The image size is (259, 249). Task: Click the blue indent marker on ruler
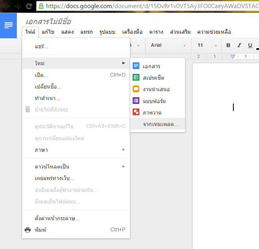coord(233,56)
